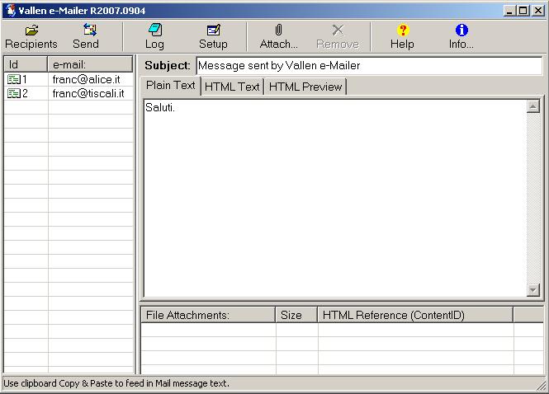Switch to the HTML Text tab

tap(231, 87)
